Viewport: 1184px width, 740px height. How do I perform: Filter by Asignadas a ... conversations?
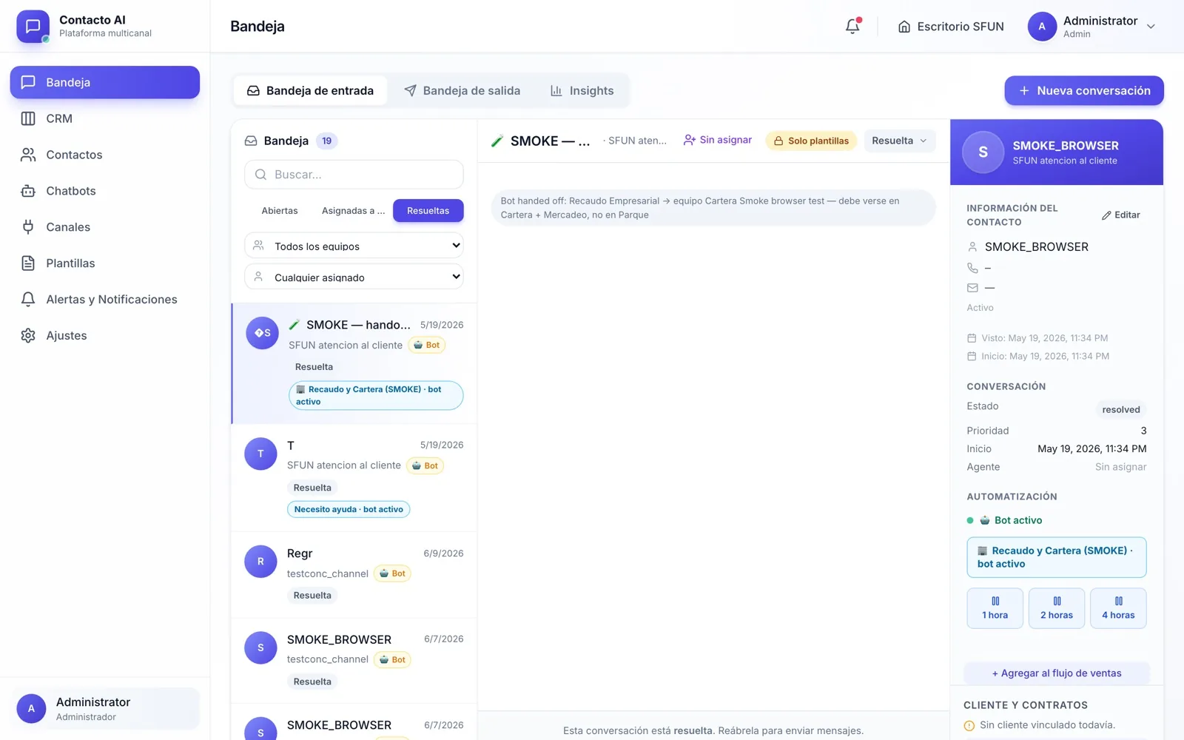click(x=353, y=211)
